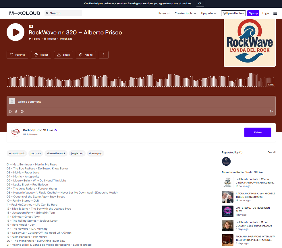Click the more options three-dot button

104,55
